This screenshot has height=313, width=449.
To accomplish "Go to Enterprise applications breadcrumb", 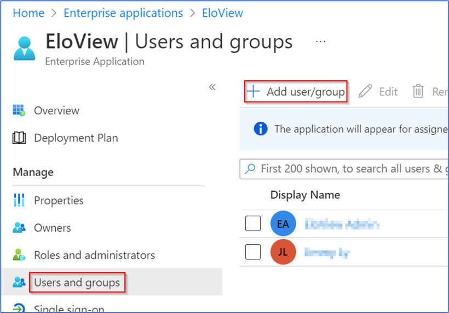I will (x=123, y=13).
